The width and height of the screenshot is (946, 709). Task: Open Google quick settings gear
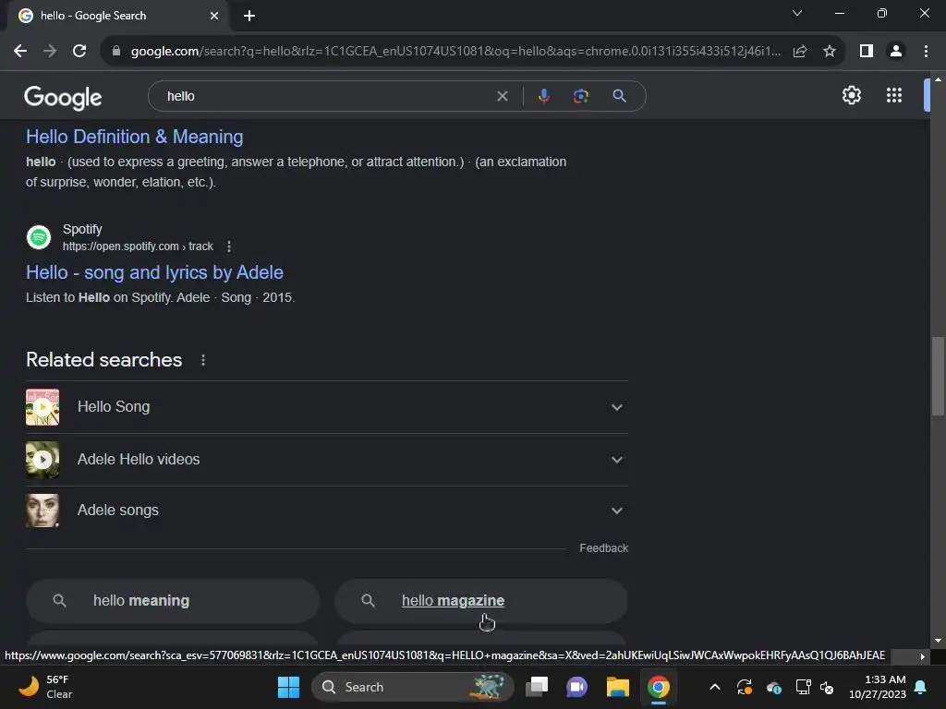(x=851, y=95)
